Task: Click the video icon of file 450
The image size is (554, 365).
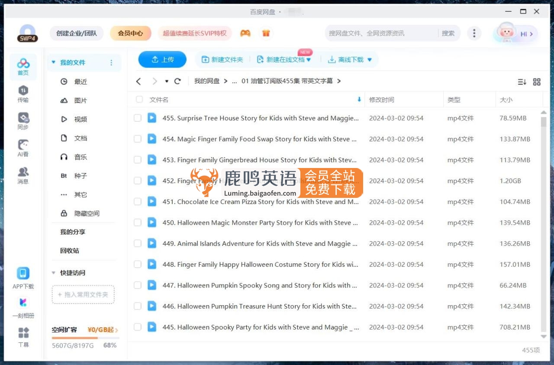Action: tap(151, 222)
